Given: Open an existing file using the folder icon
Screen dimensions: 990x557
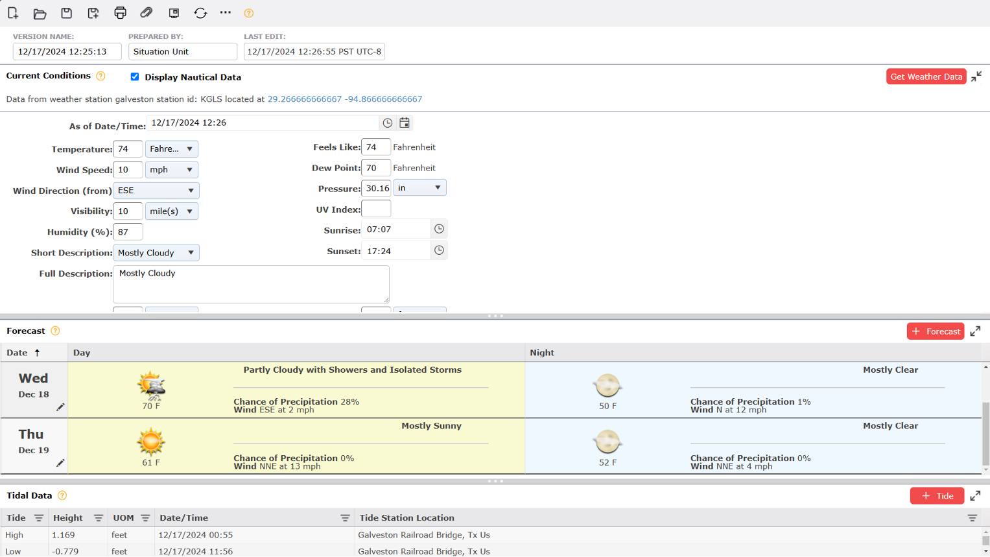Looking at the screenshot, I should pos(40,13).
